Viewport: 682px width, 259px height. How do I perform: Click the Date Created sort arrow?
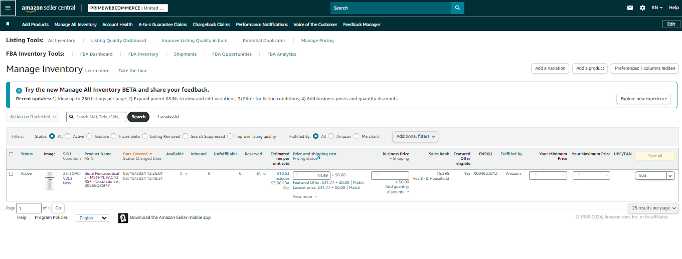click(x=151, y=154)
